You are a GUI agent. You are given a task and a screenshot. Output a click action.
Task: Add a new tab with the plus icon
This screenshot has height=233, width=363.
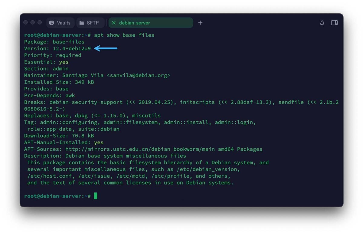200,23
